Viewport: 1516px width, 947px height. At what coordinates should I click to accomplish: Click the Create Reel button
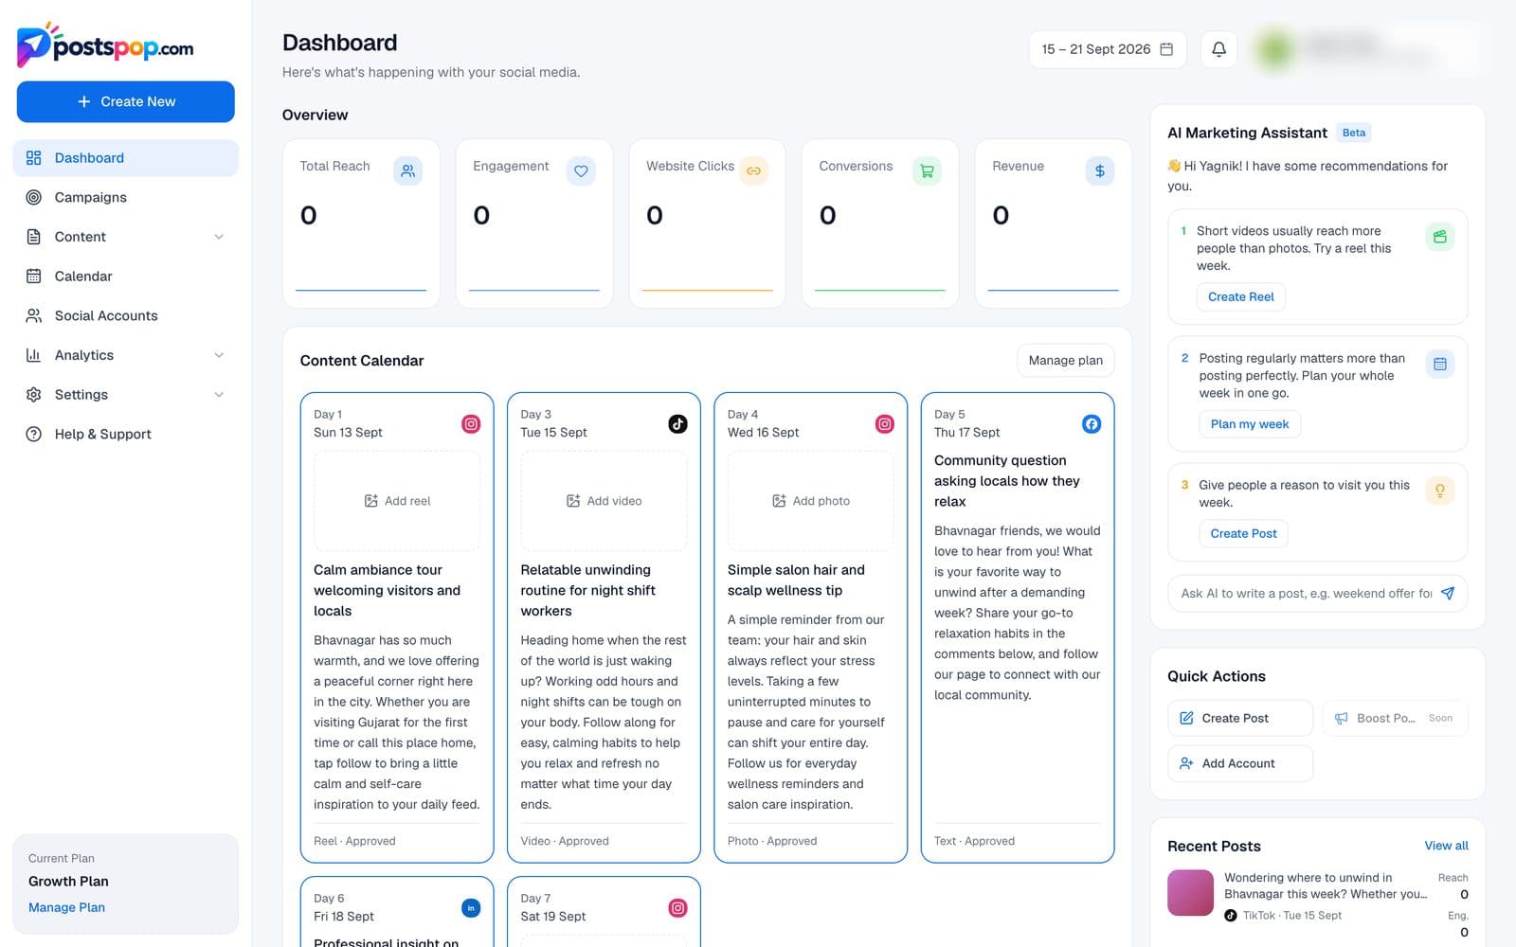click(1240, 296)
